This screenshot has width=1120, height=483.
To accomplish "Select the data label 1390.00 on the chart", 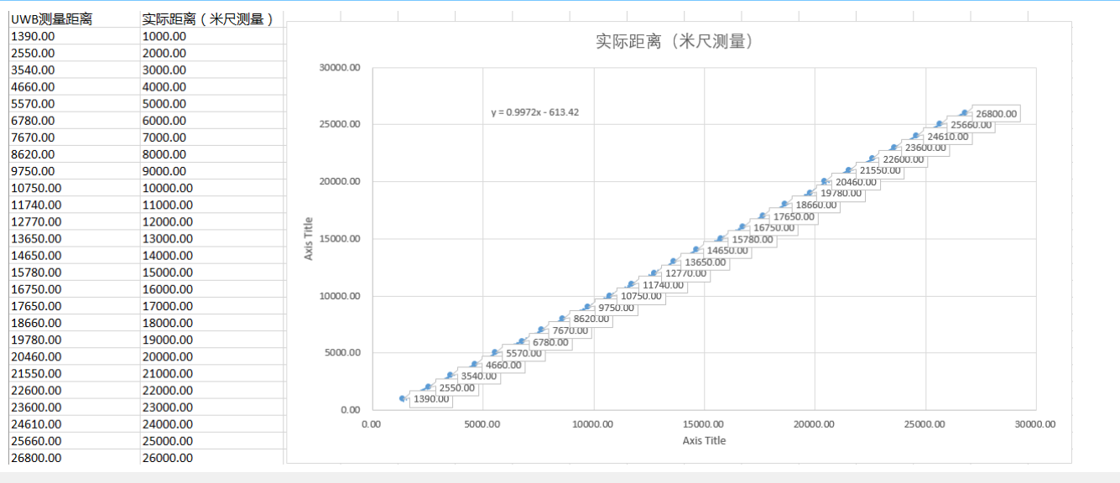I will pos(430,399).
